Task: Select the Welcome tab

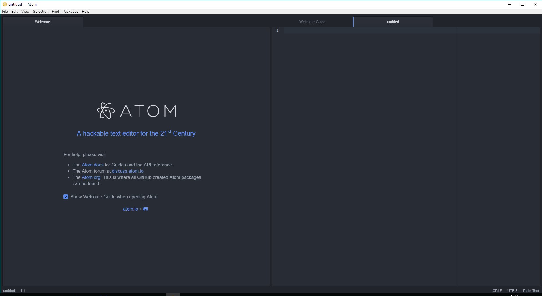Action: [42, 22]
